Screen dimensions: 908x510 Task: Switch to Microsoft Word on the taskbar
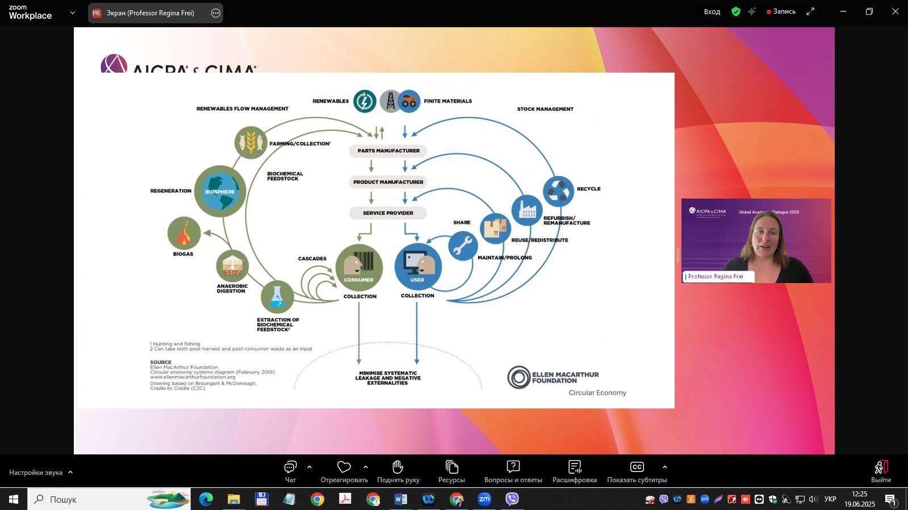pyautogui.click(x=400, y=499)
